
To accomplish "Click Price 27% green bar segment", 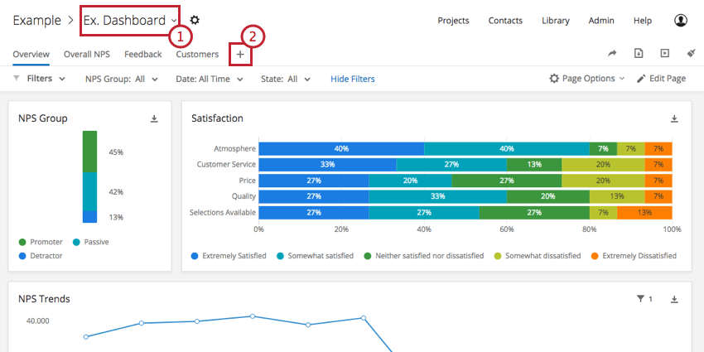I will [506, 181].
